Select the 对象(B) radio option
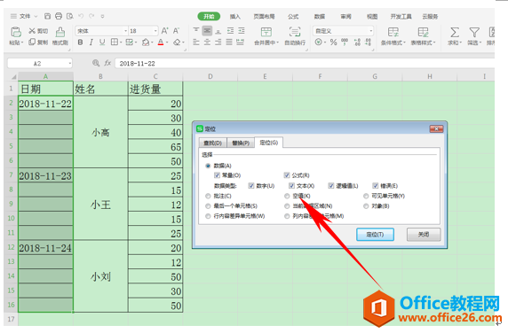 pyautogui.click(x=366, y=206)
